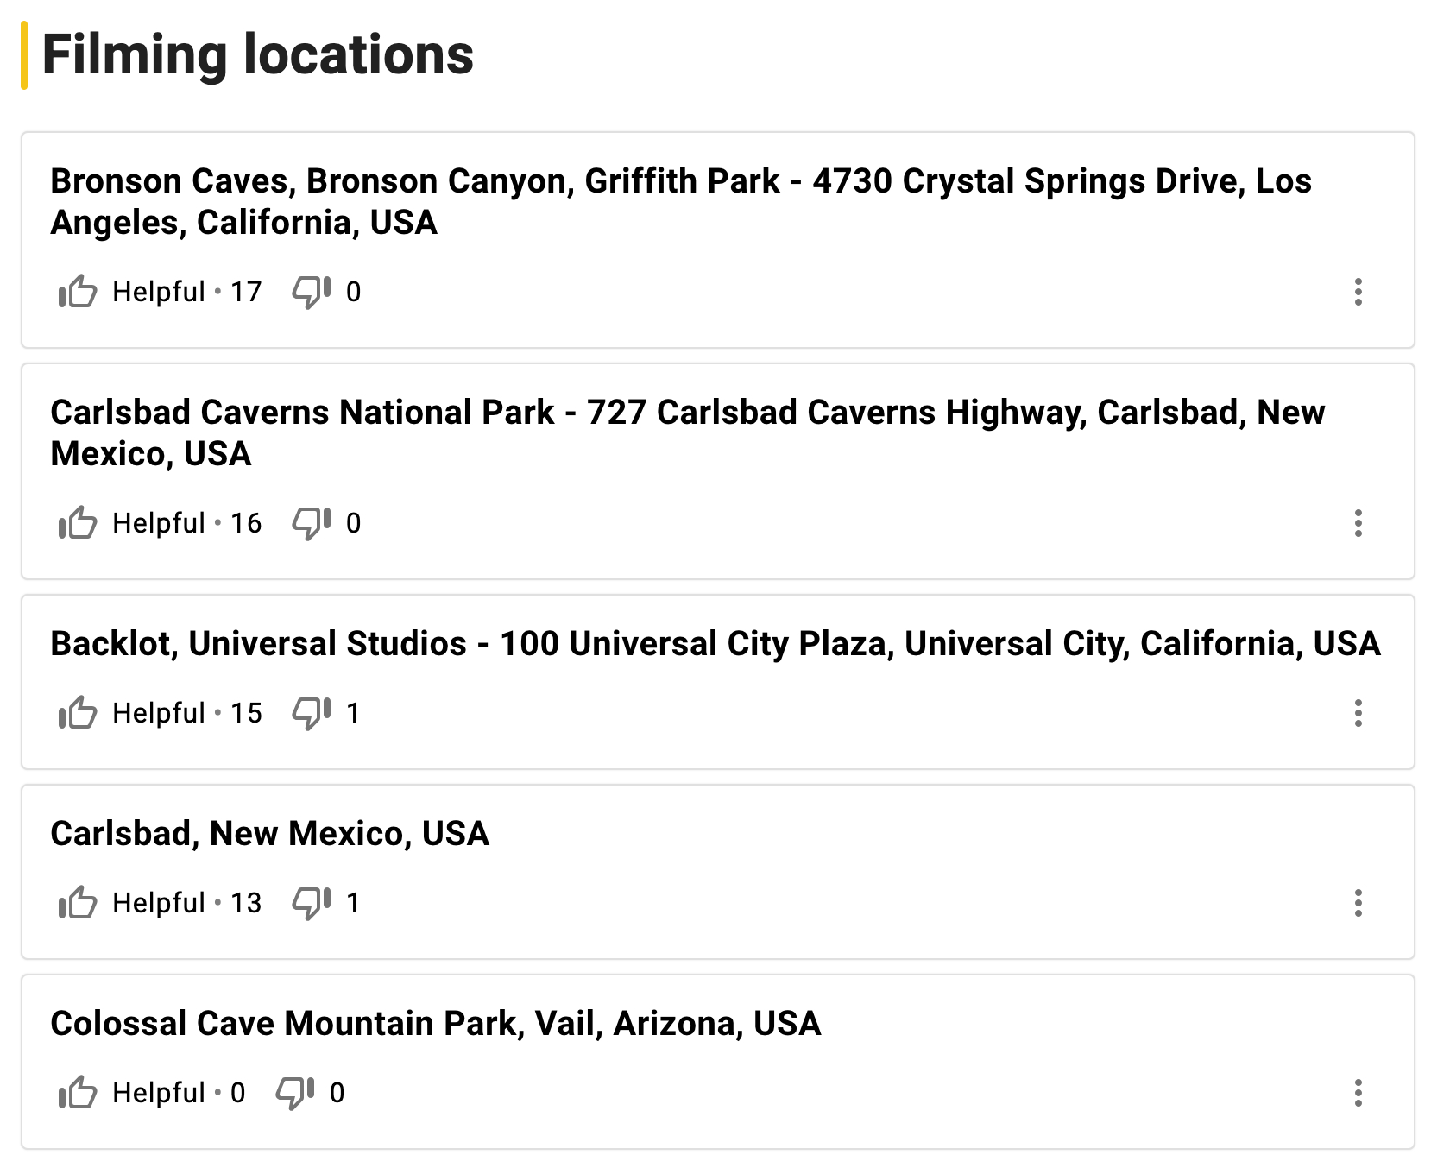Viewport: 1431px width, 1155px height.
Task: Open more options for Bronson Caves entry
Action: coord(1358,292)
